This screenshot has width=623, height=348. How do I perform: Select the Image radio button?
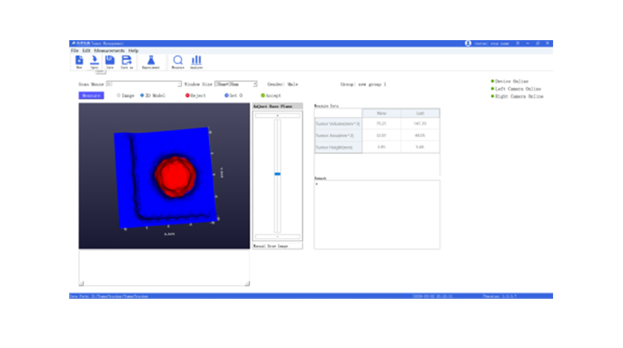(118, 95)
